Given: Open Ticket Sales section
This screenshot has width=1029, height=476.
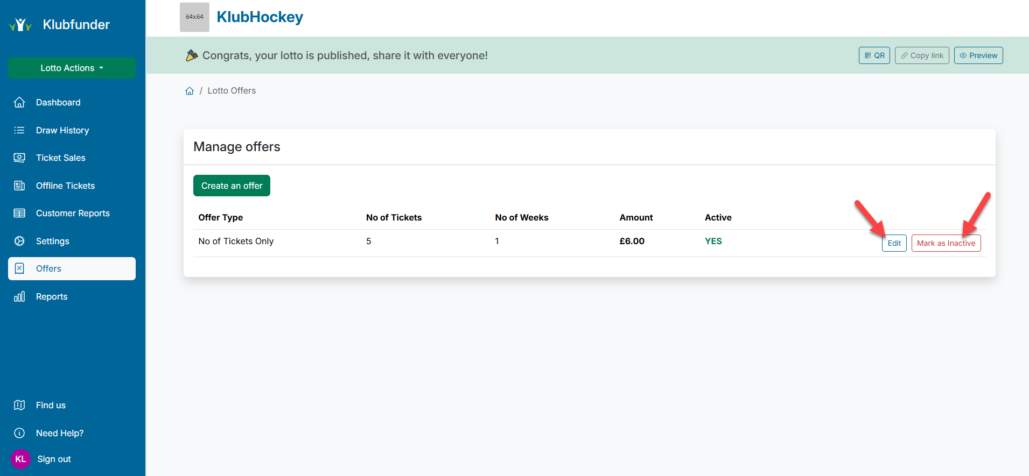Looking at the screenshot, I should [x=61, y=158].
